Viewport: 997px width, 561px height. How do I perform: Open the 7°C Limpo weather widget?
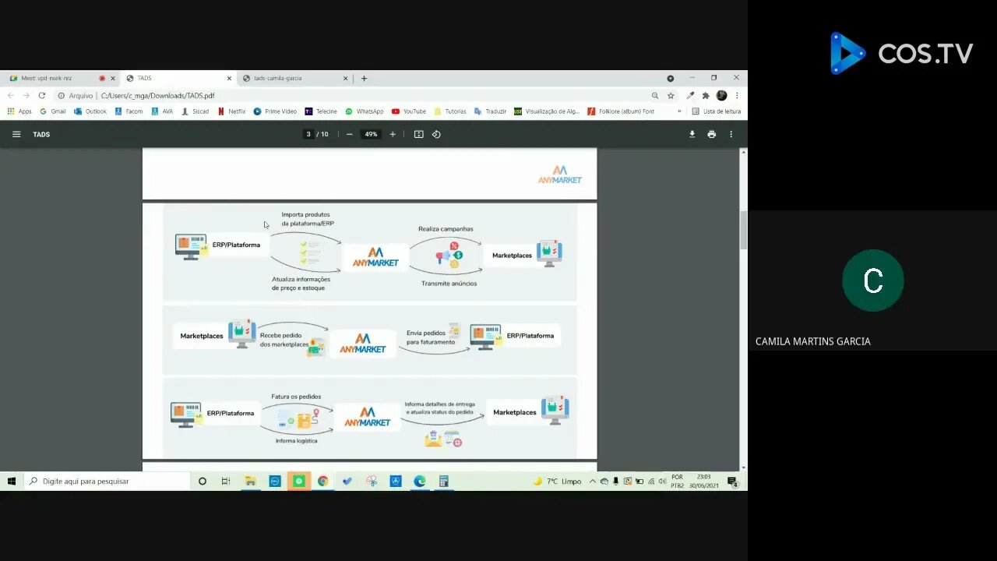(557, 482)
